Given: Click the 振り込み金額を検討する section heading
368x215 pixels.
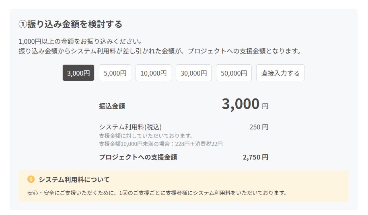Looking at the screenshot, I should [75, 25].
